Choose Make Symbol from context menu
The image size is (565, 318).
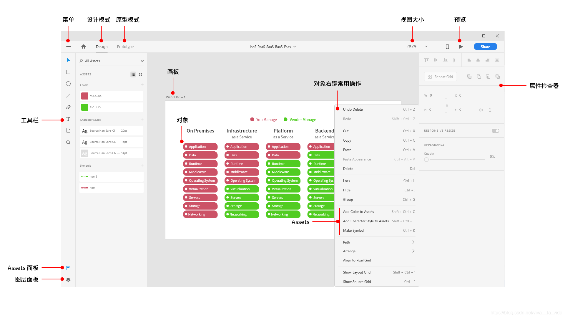[x=354, y=231]
